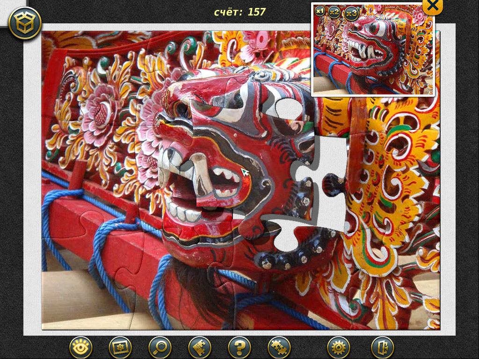Click the two linked puzzle pieces icon
Screen dimensions: 479x359
(279, 347)
